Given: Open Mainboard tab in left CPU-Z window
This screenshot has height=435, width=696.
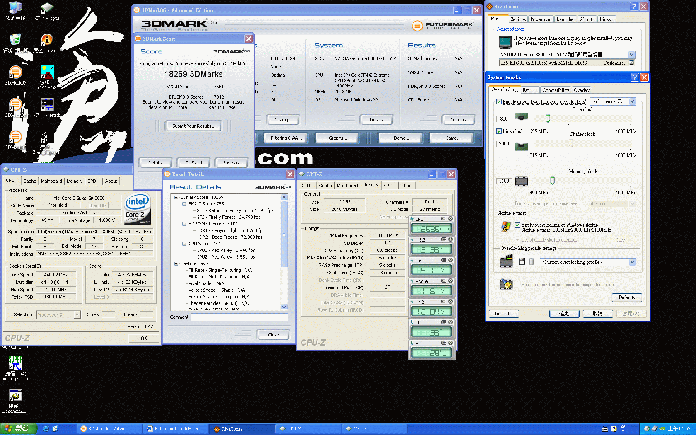Looking at the screenshot, I should (x=51, y=181).
